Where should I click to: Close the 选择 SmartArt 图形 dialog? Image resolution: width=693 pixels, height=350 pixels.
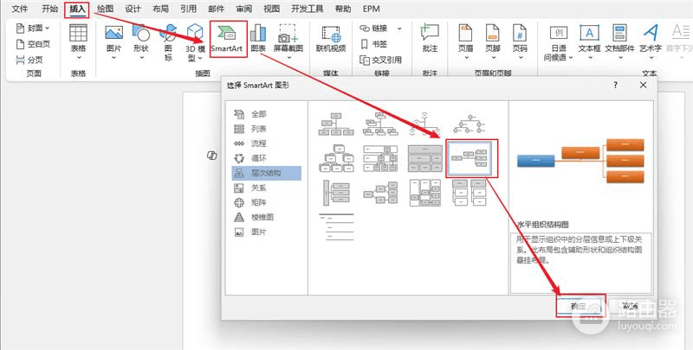(x=643, y=85)
